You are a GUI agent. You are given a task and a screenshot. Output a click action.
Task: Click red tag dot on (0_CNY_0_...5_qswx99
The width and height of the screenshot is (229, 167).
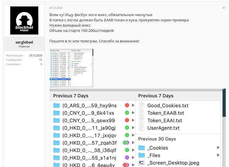(x=127, y=120)
